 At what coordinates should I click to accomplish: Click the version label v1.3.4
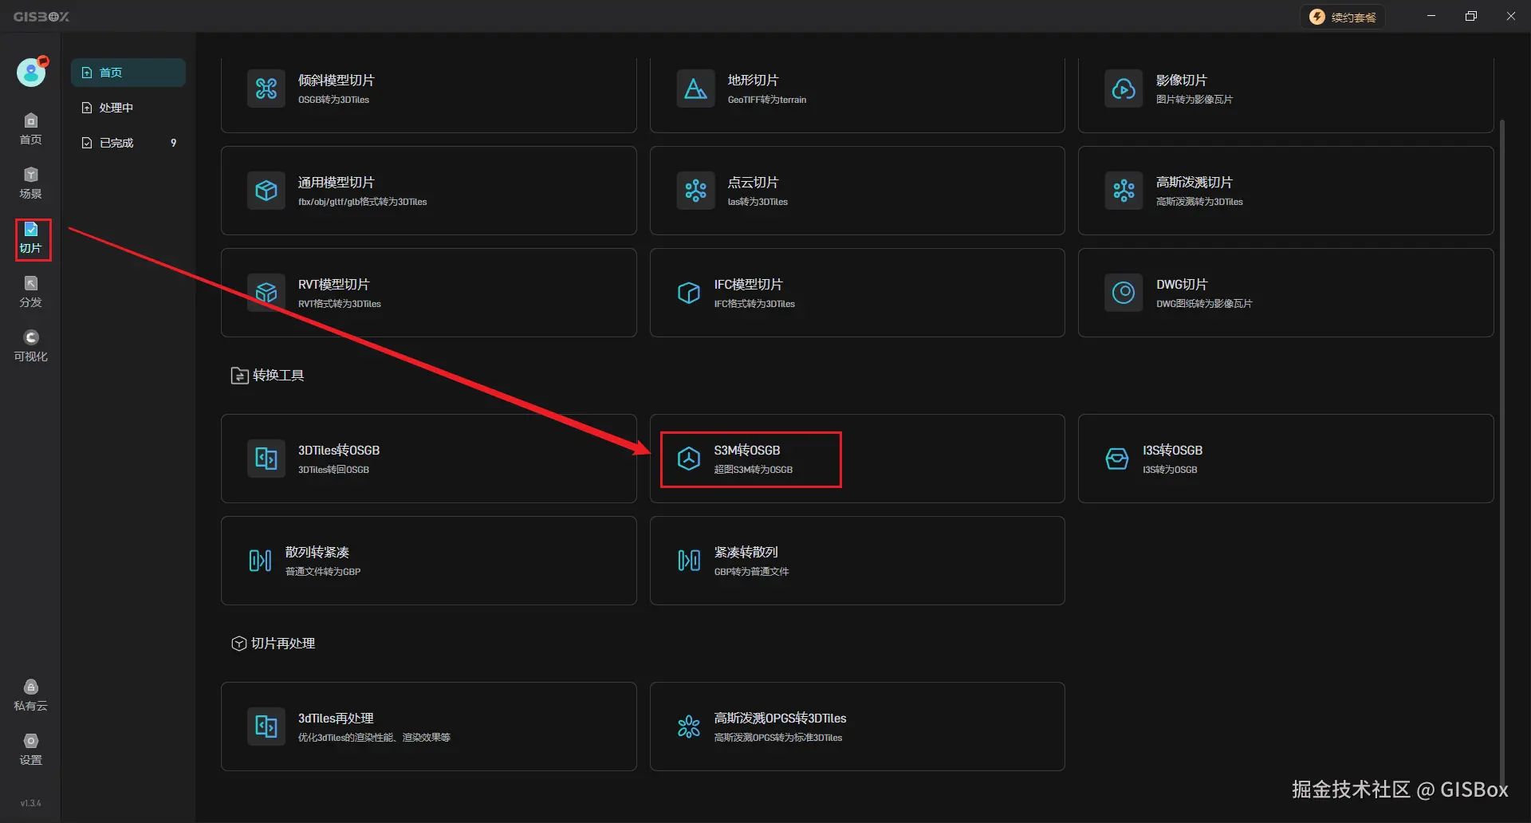30,803
